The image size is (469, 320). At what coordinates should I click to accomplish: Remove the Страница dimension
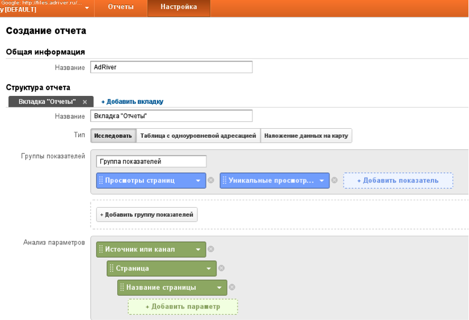click(x=221, y=268)
